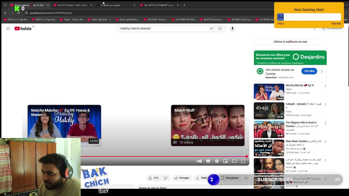
Task: Open the JOUJMA channel name link
Action: coord(290,130)
